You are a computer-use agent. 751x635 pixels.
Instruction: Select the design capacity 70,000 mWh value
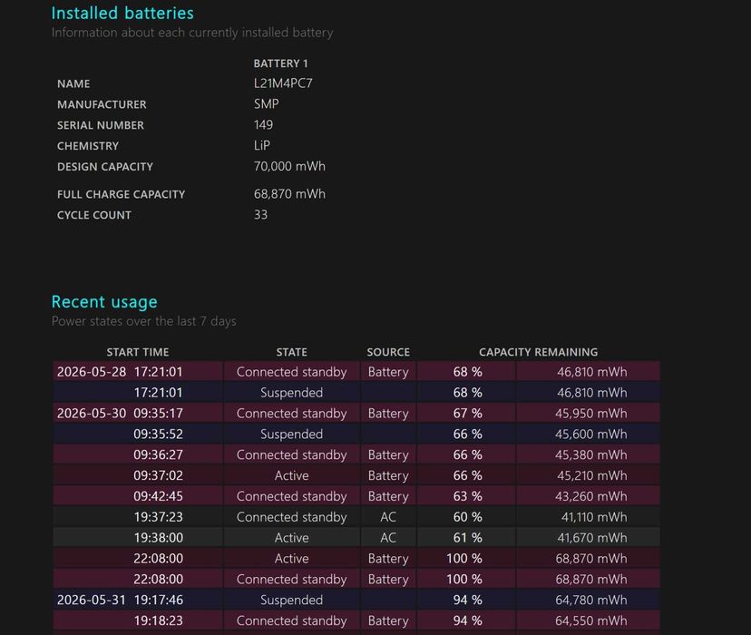(289, 166)
